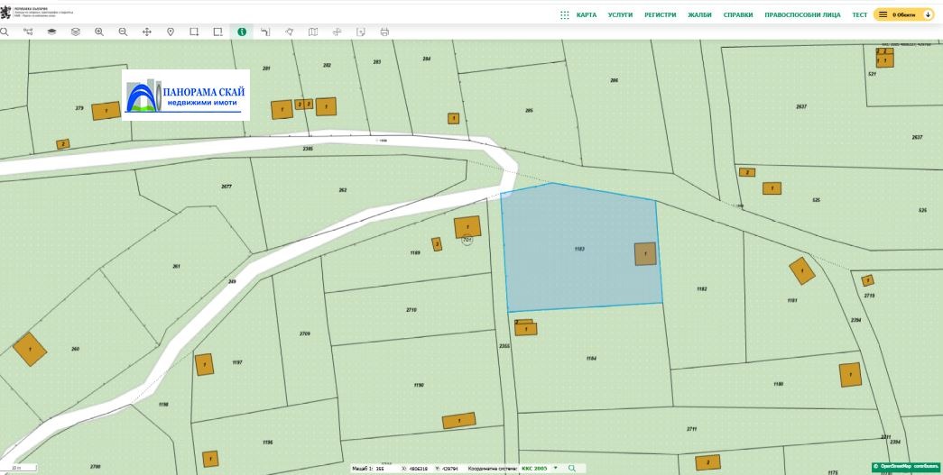Click the Панорама Скай logo banner
This screenshot has width=943, height=475.
tap(186, 95)
